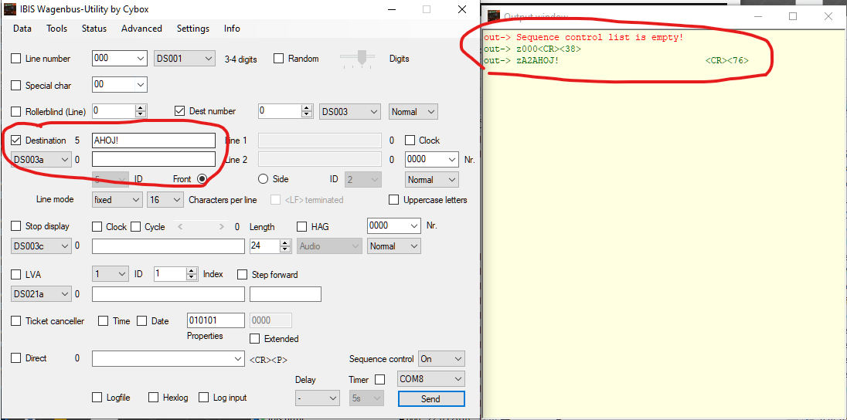The width and height of the screenshot is (847, 420).
Task: Increase the Dest number spinner value
Action: 308,109
